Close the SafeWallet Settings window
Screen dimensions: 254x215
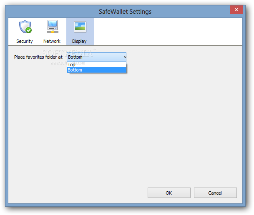236,10
